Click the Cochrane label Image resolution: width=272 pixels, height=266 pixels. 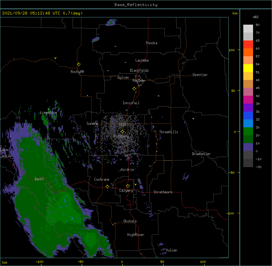102,179
